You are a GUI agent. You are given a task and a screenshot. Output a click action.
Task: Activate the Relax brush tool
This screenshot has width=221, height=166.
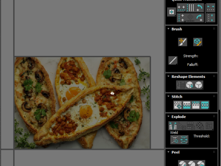click(x=198, y=42)
